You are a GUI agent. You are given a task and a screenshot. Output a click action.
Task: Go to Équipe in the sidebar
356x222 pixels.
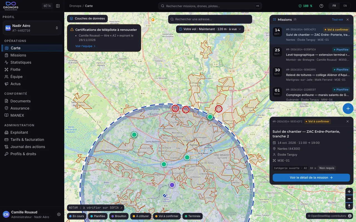point(32,77)
